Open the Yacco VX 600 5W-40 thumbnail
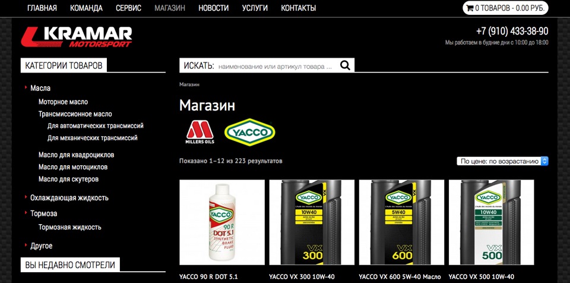The image size is (570, 283). tap(402, 222)
